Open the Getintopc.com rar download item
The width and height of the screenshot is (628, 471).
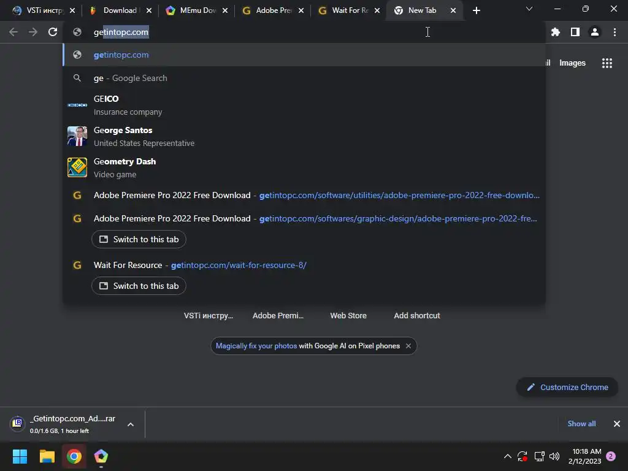click(x=64, y=424)
